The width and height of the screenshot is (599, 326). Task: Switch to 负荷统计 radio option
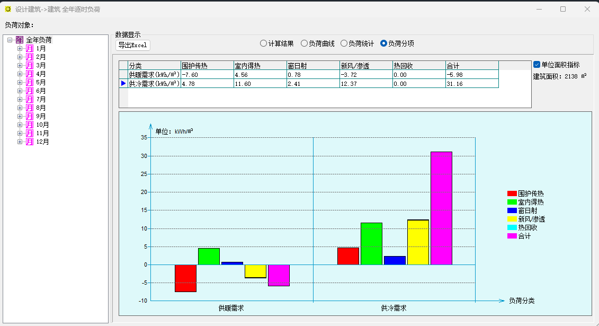tap(344, 43)
